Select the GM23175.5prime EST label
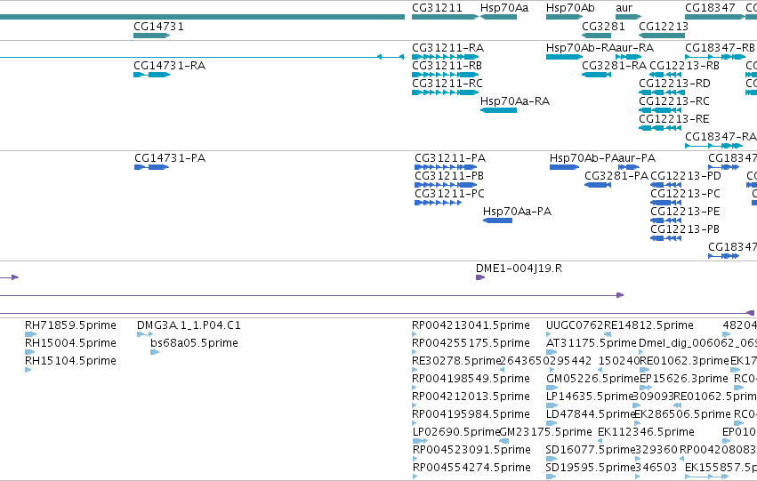The image size is (757, 481). coord(546,433)
